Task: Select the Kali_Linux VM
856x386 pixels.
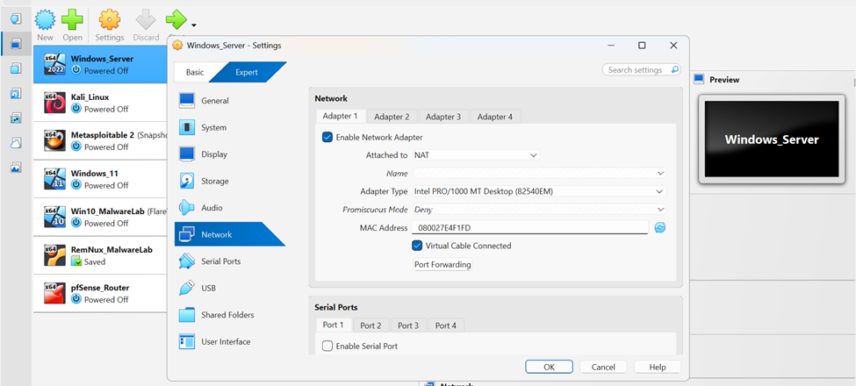Action: pos(100,103)
